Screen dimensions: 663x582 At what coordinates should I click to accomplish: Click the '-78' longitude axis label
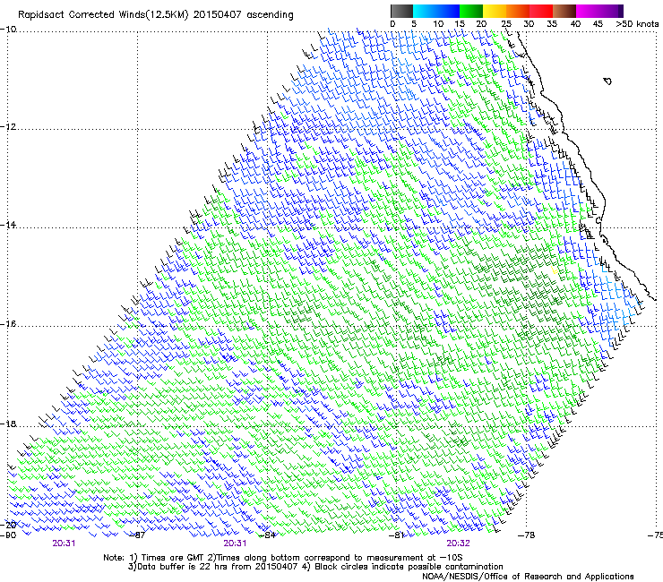[x=527, y=535]
